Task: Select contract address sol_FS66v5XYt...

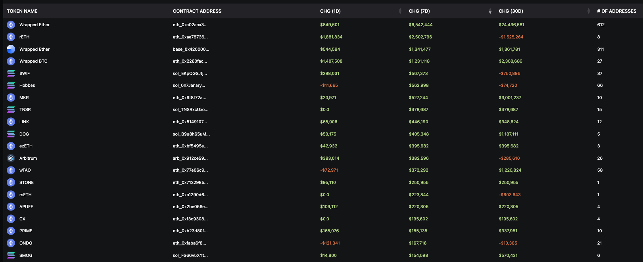Action: click(x=190, y=255)
